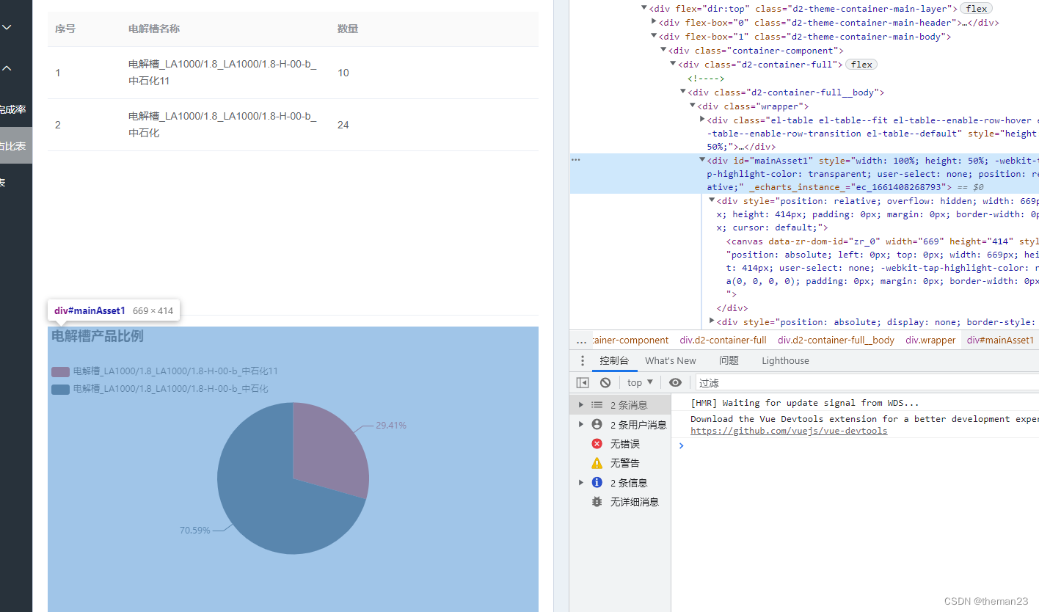Toggle the console sidebar panel icon

583,382
